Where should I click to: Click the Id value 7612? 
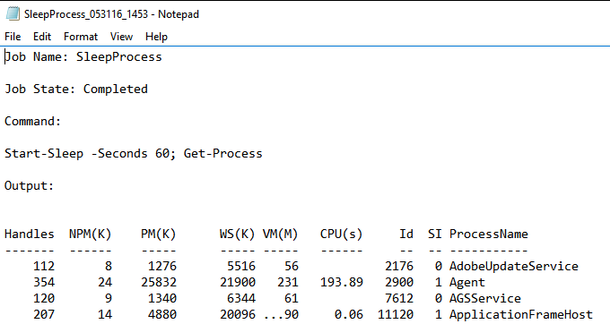399,298
